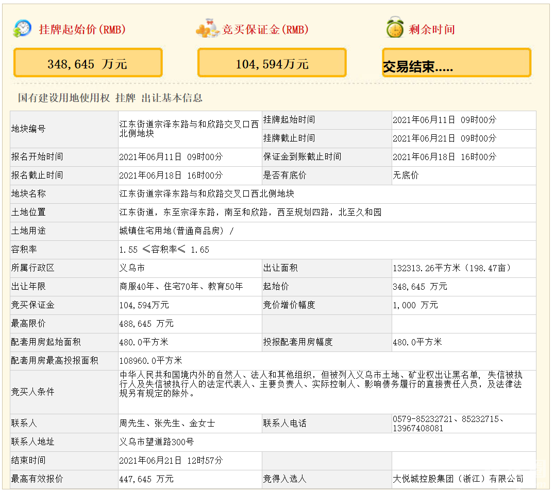Click the 出让面积 value 132313.26平方米
This screenshot has width=554, height=493.
(451, 268)
